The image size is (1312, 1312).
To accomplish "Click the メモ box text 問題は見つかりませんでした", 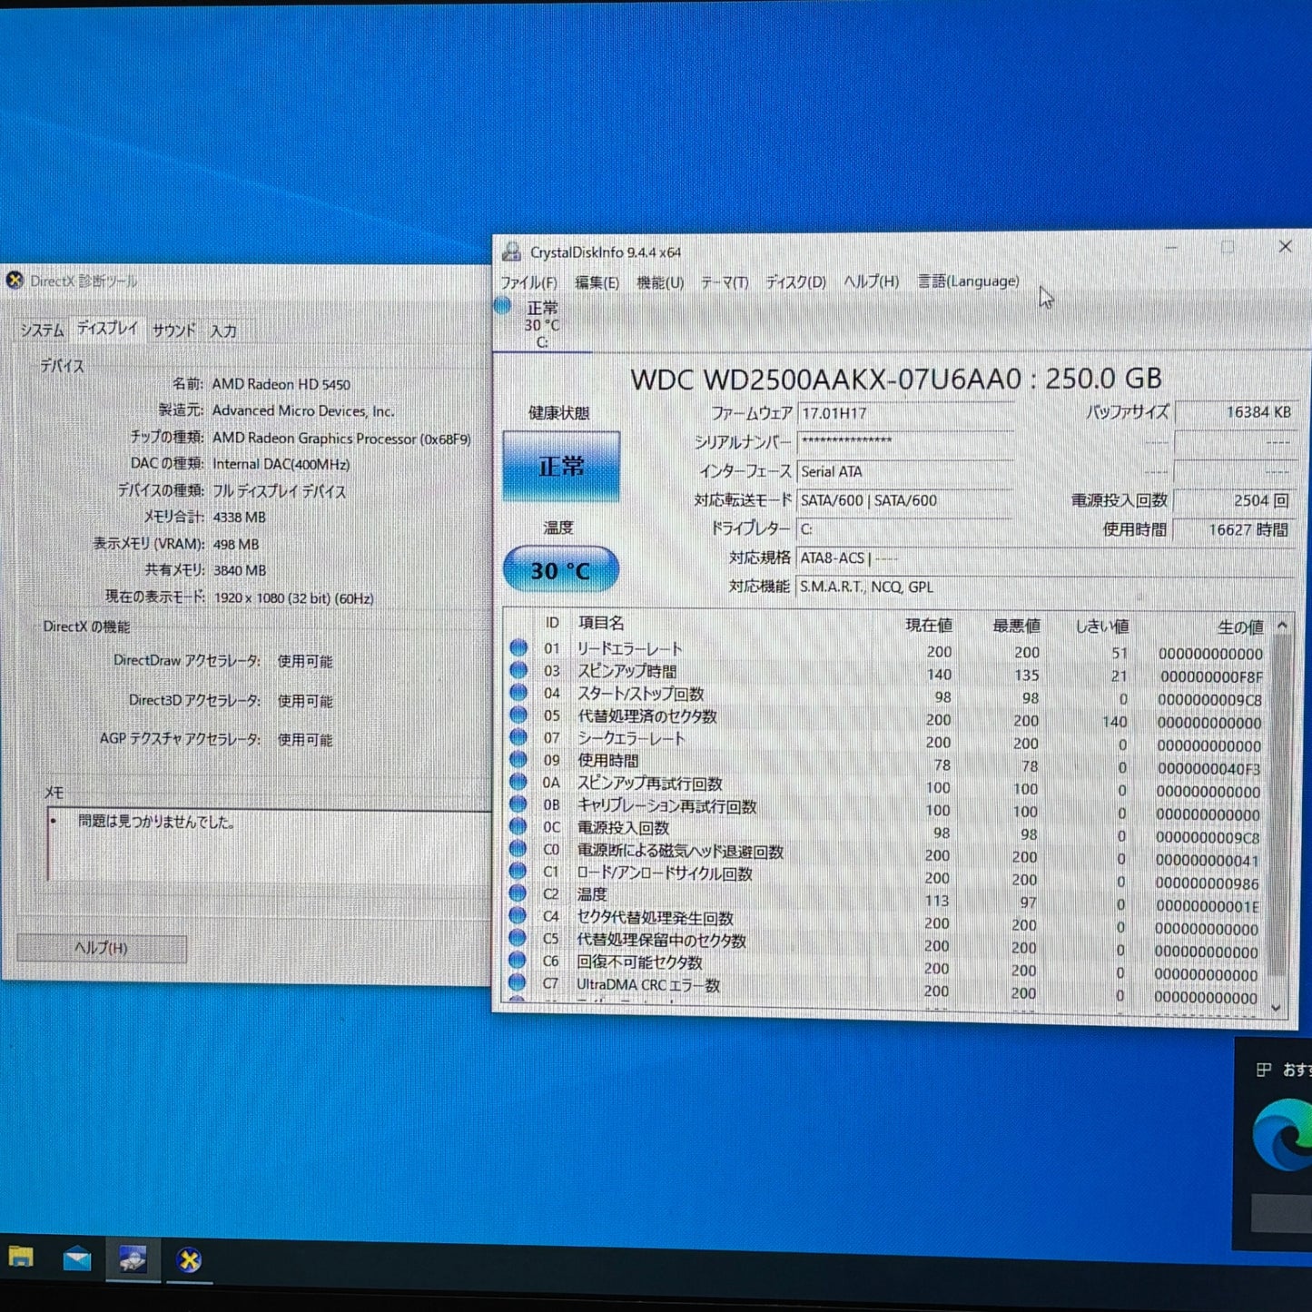I will point(156,822).
